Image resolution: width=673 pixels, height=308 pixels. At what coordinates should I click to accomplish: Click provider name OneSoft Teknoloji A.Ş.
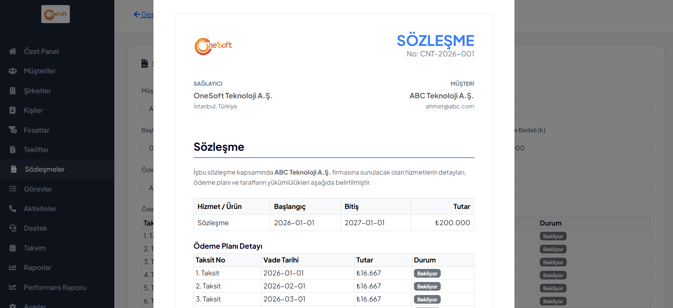233,96
